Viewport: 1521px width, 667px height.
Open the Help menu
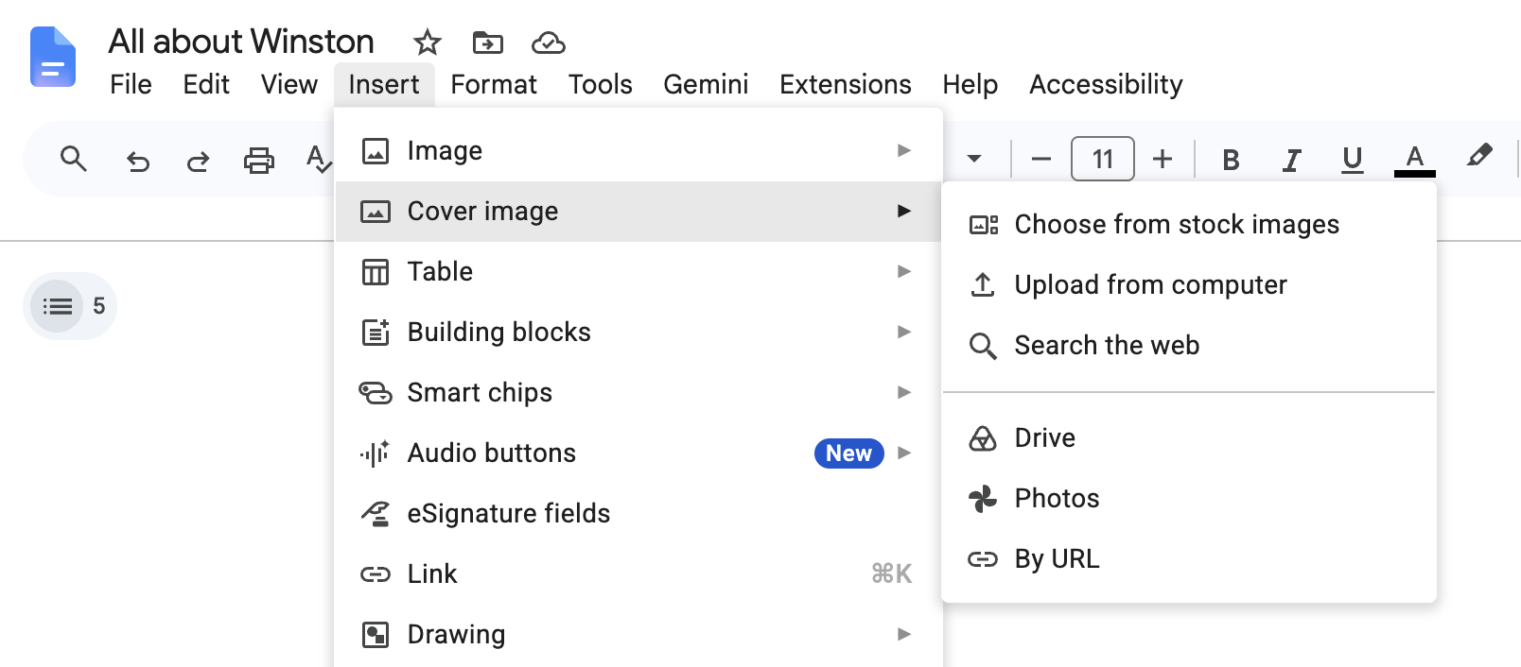[x=970, y=84]
